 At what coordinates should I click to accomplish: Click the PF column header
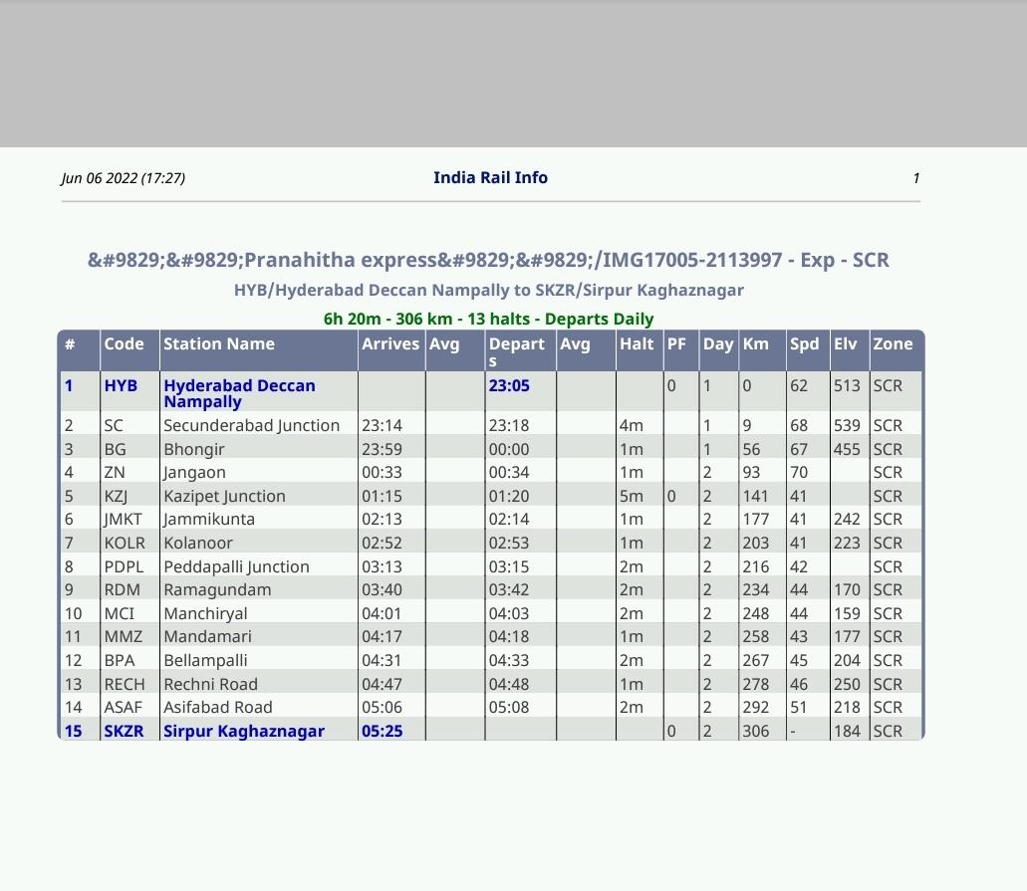[x=676, y=343]
